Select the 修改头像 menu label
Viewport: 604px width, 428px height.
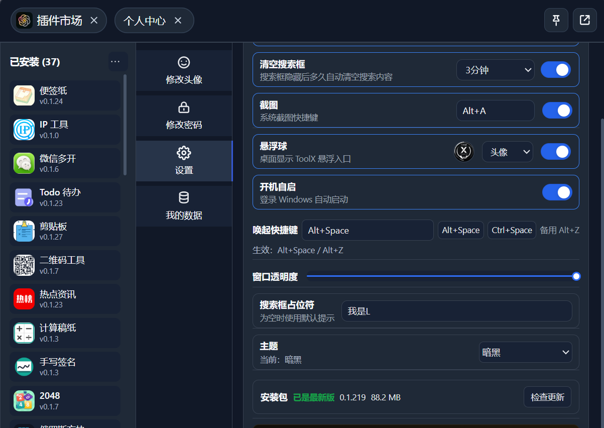(x=184, y=79)
